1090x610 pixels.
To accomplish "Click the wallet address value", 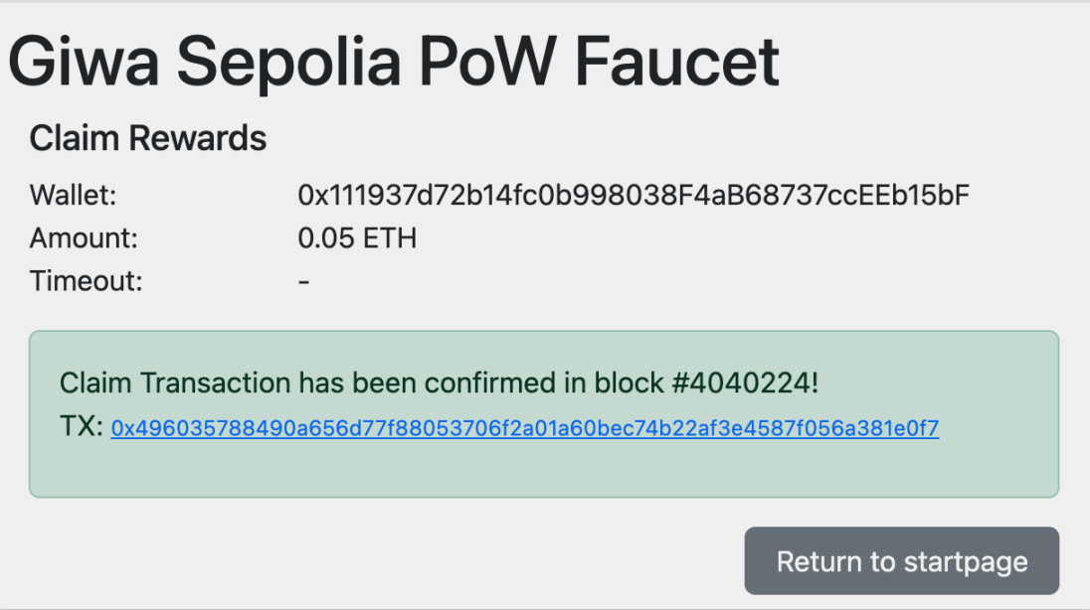I will pos(634,196).
